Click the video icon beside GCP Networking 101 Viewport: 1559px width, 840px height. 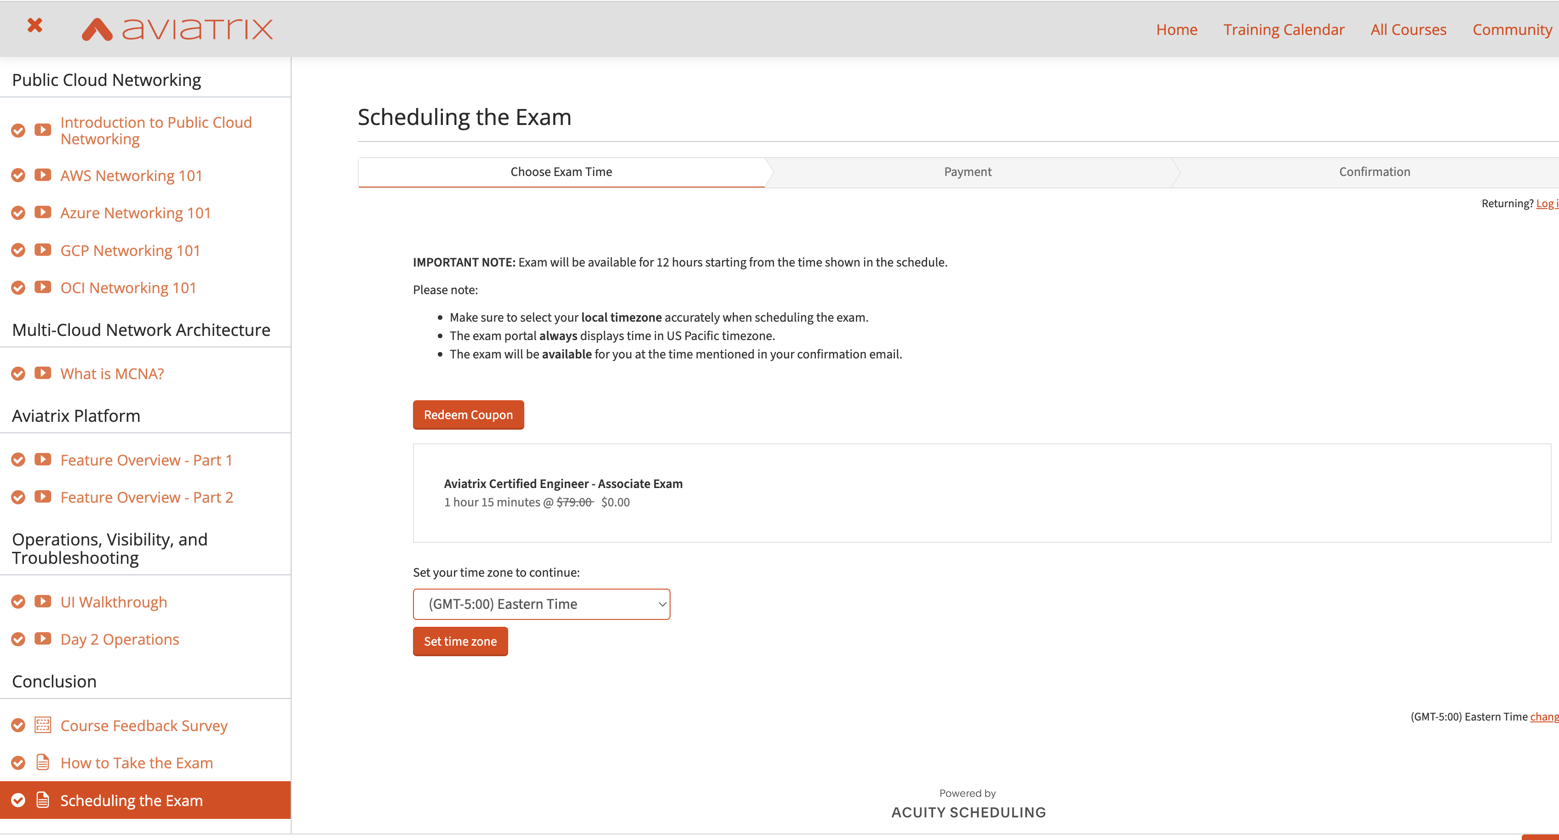point(43,250)
